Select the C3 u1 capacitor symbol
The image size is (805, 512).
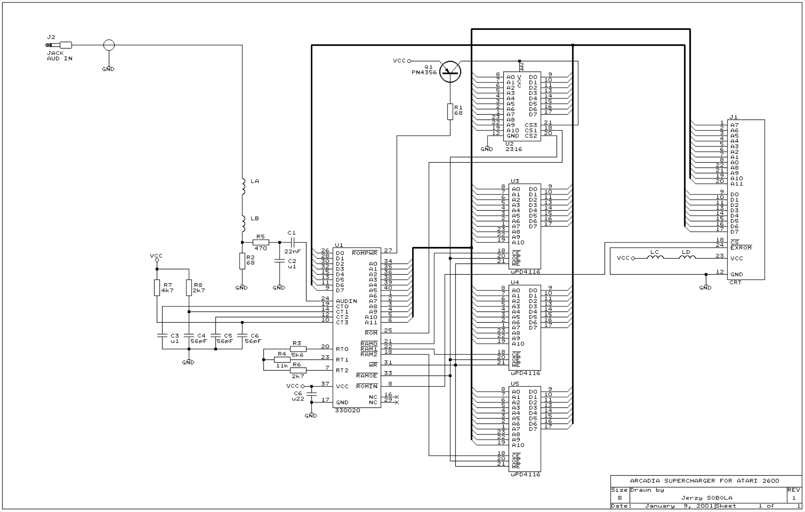[x=162, y=336]
